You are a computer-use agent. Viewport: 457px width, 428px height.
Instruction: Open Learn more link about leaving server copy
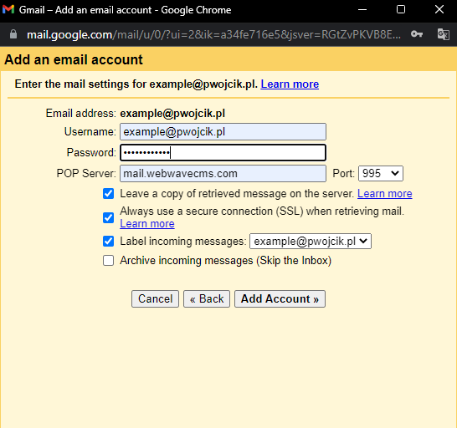(x=385, y=194)
